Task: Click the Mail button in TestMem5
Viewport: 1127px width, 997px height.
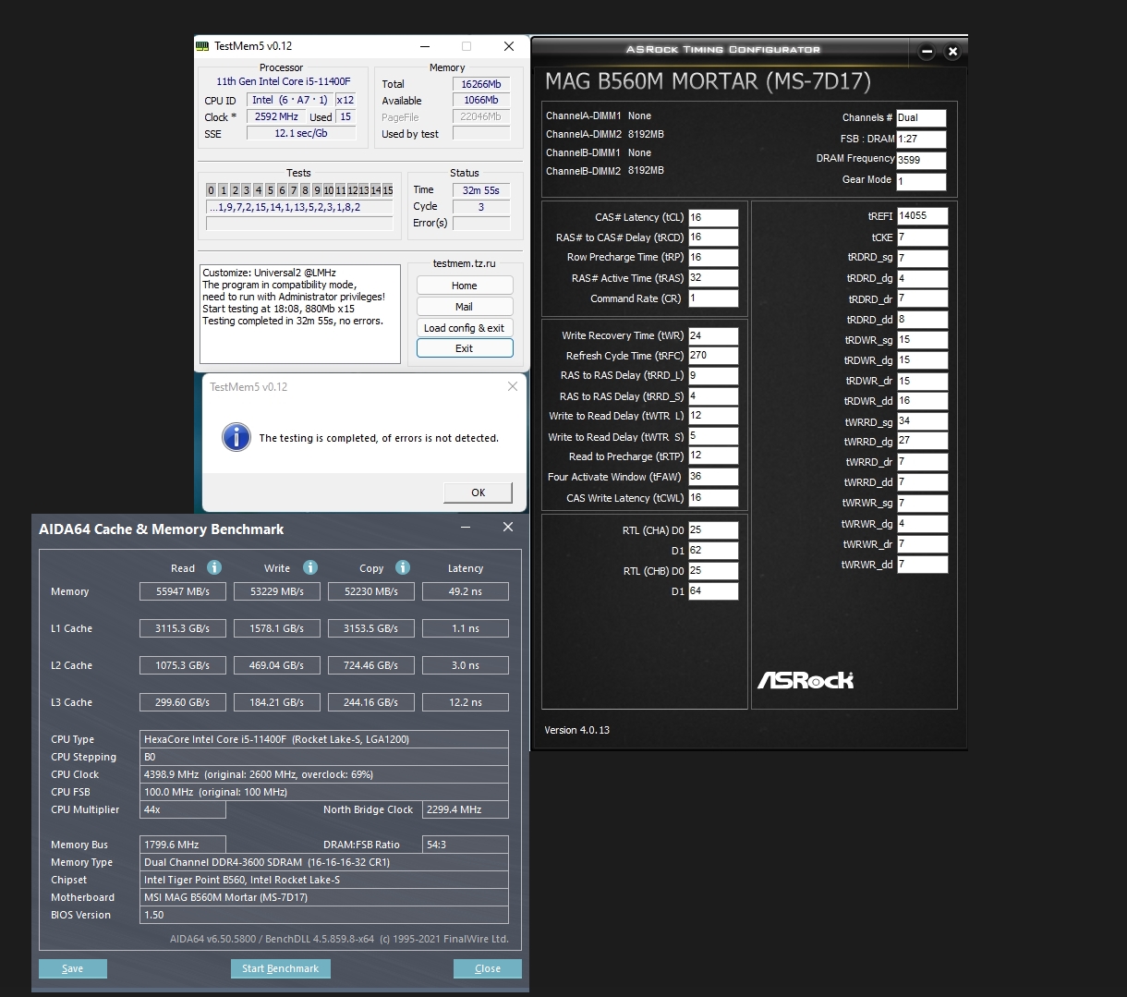Action: point(465,307)
